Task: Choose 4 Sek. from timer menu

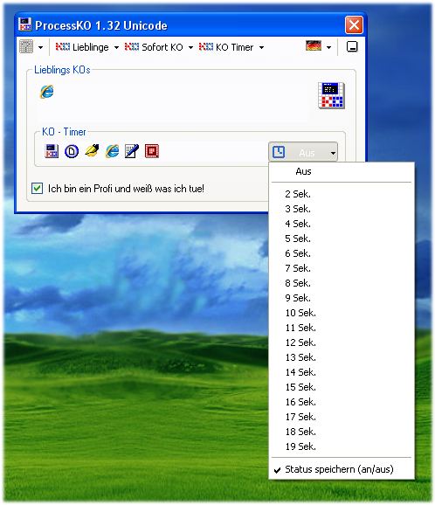Action: [342, 224]
